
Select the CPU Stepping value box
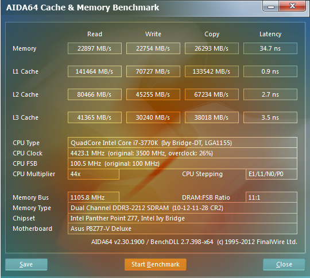[271, 174]
